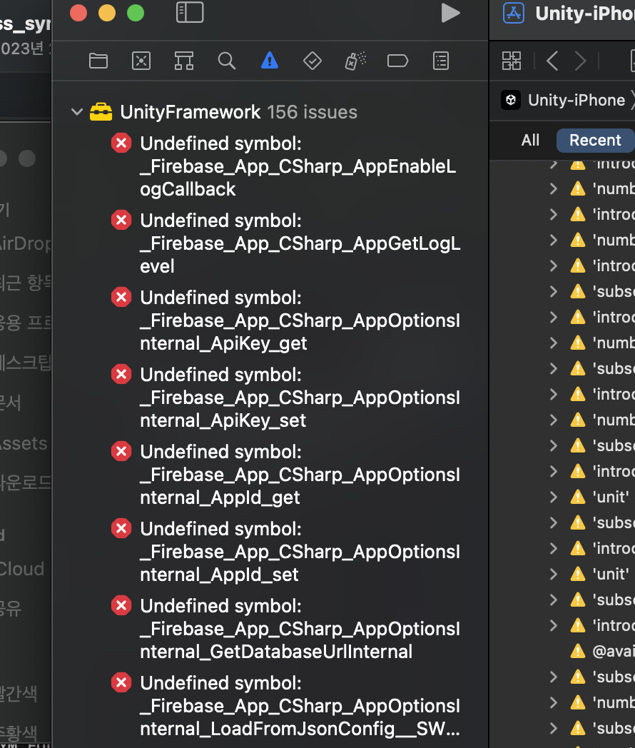Click the Xcode app icon beside Unity-iPhone
The width and height of the screenshot is (635, 748).
514,13
